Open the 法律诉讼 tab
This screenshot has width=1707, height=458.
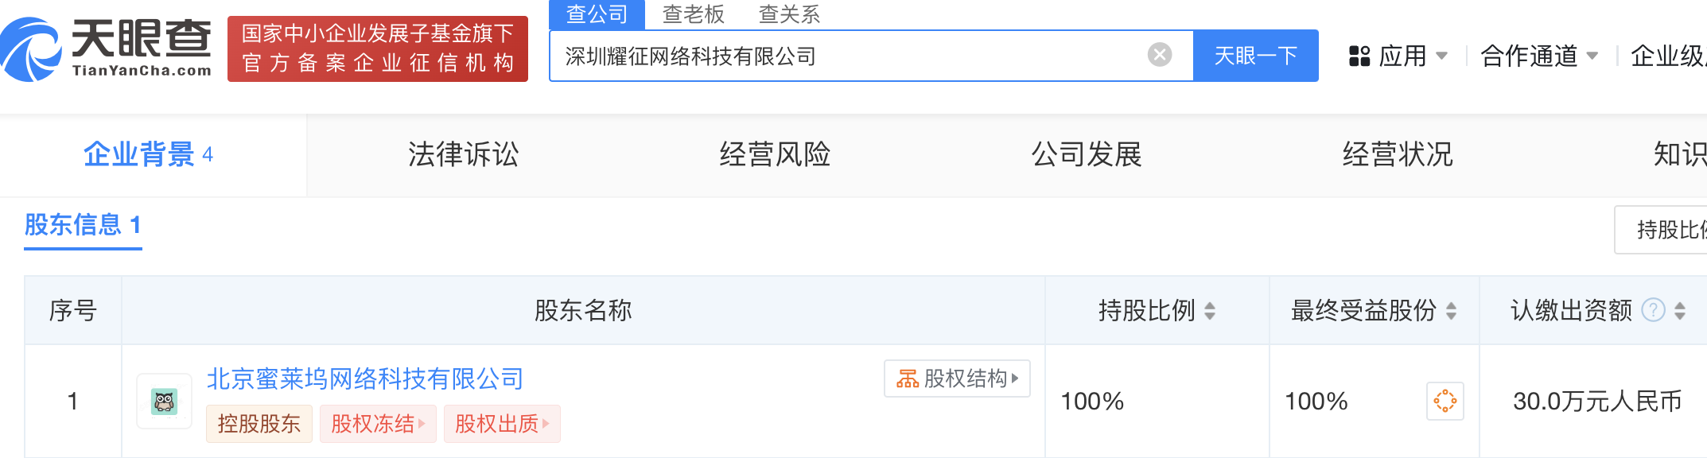coord(463,154)
